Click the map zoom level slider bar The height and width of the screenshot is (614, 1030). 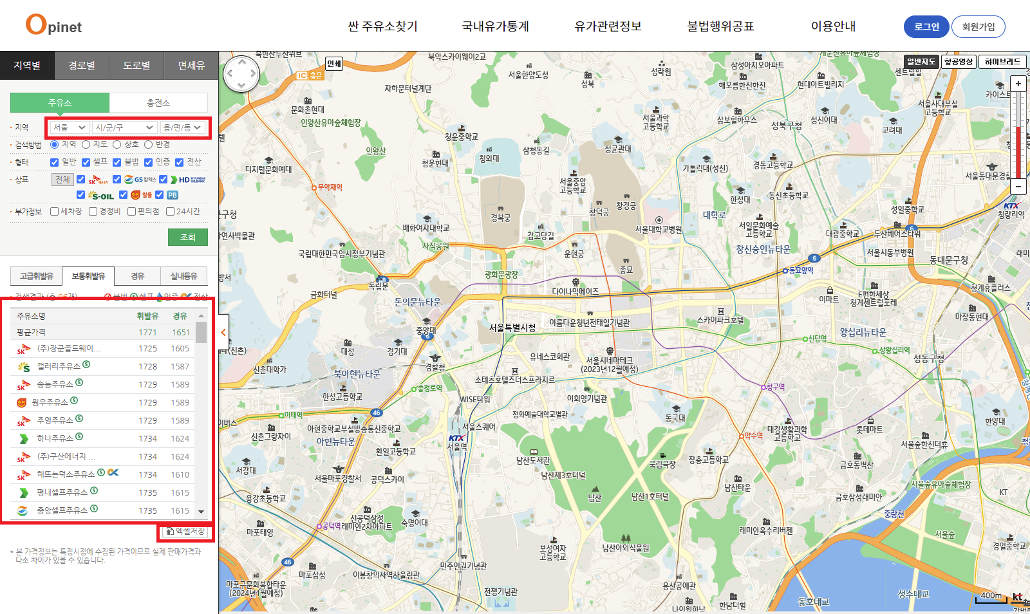(x=1018, y=135)
